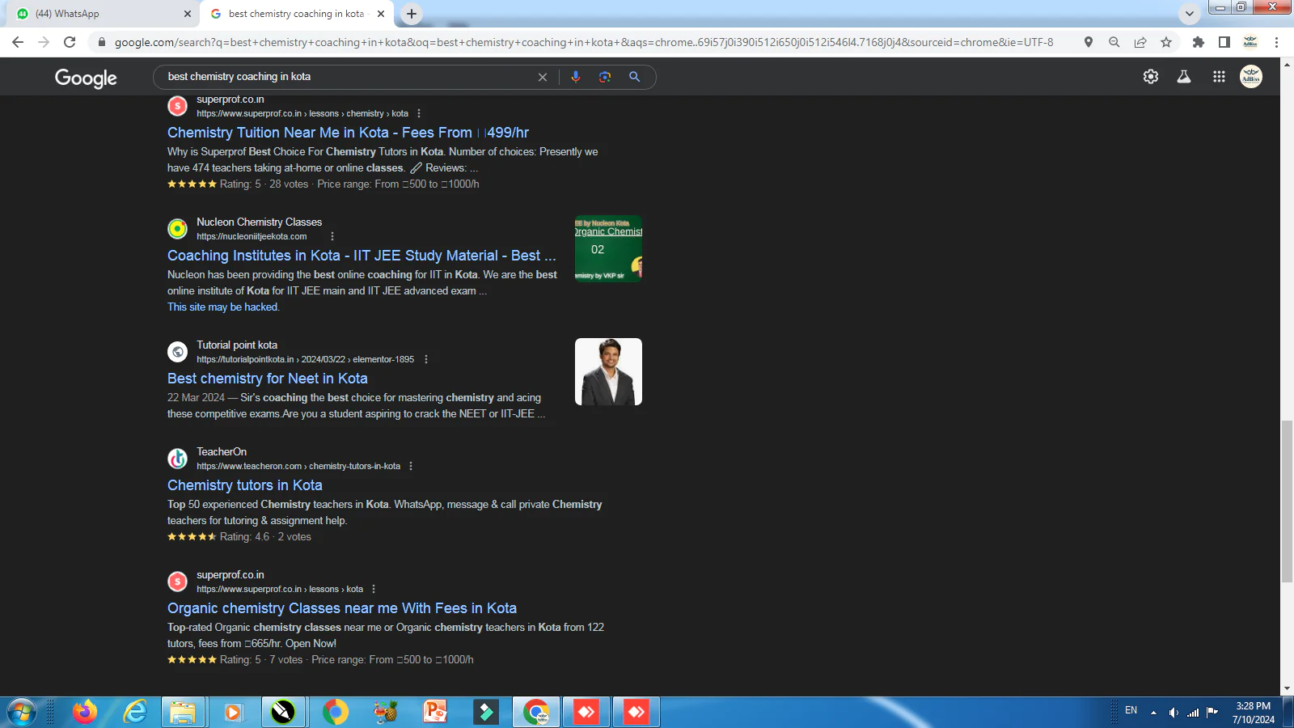Open the Google account avatar on results page

[1251, 77]
